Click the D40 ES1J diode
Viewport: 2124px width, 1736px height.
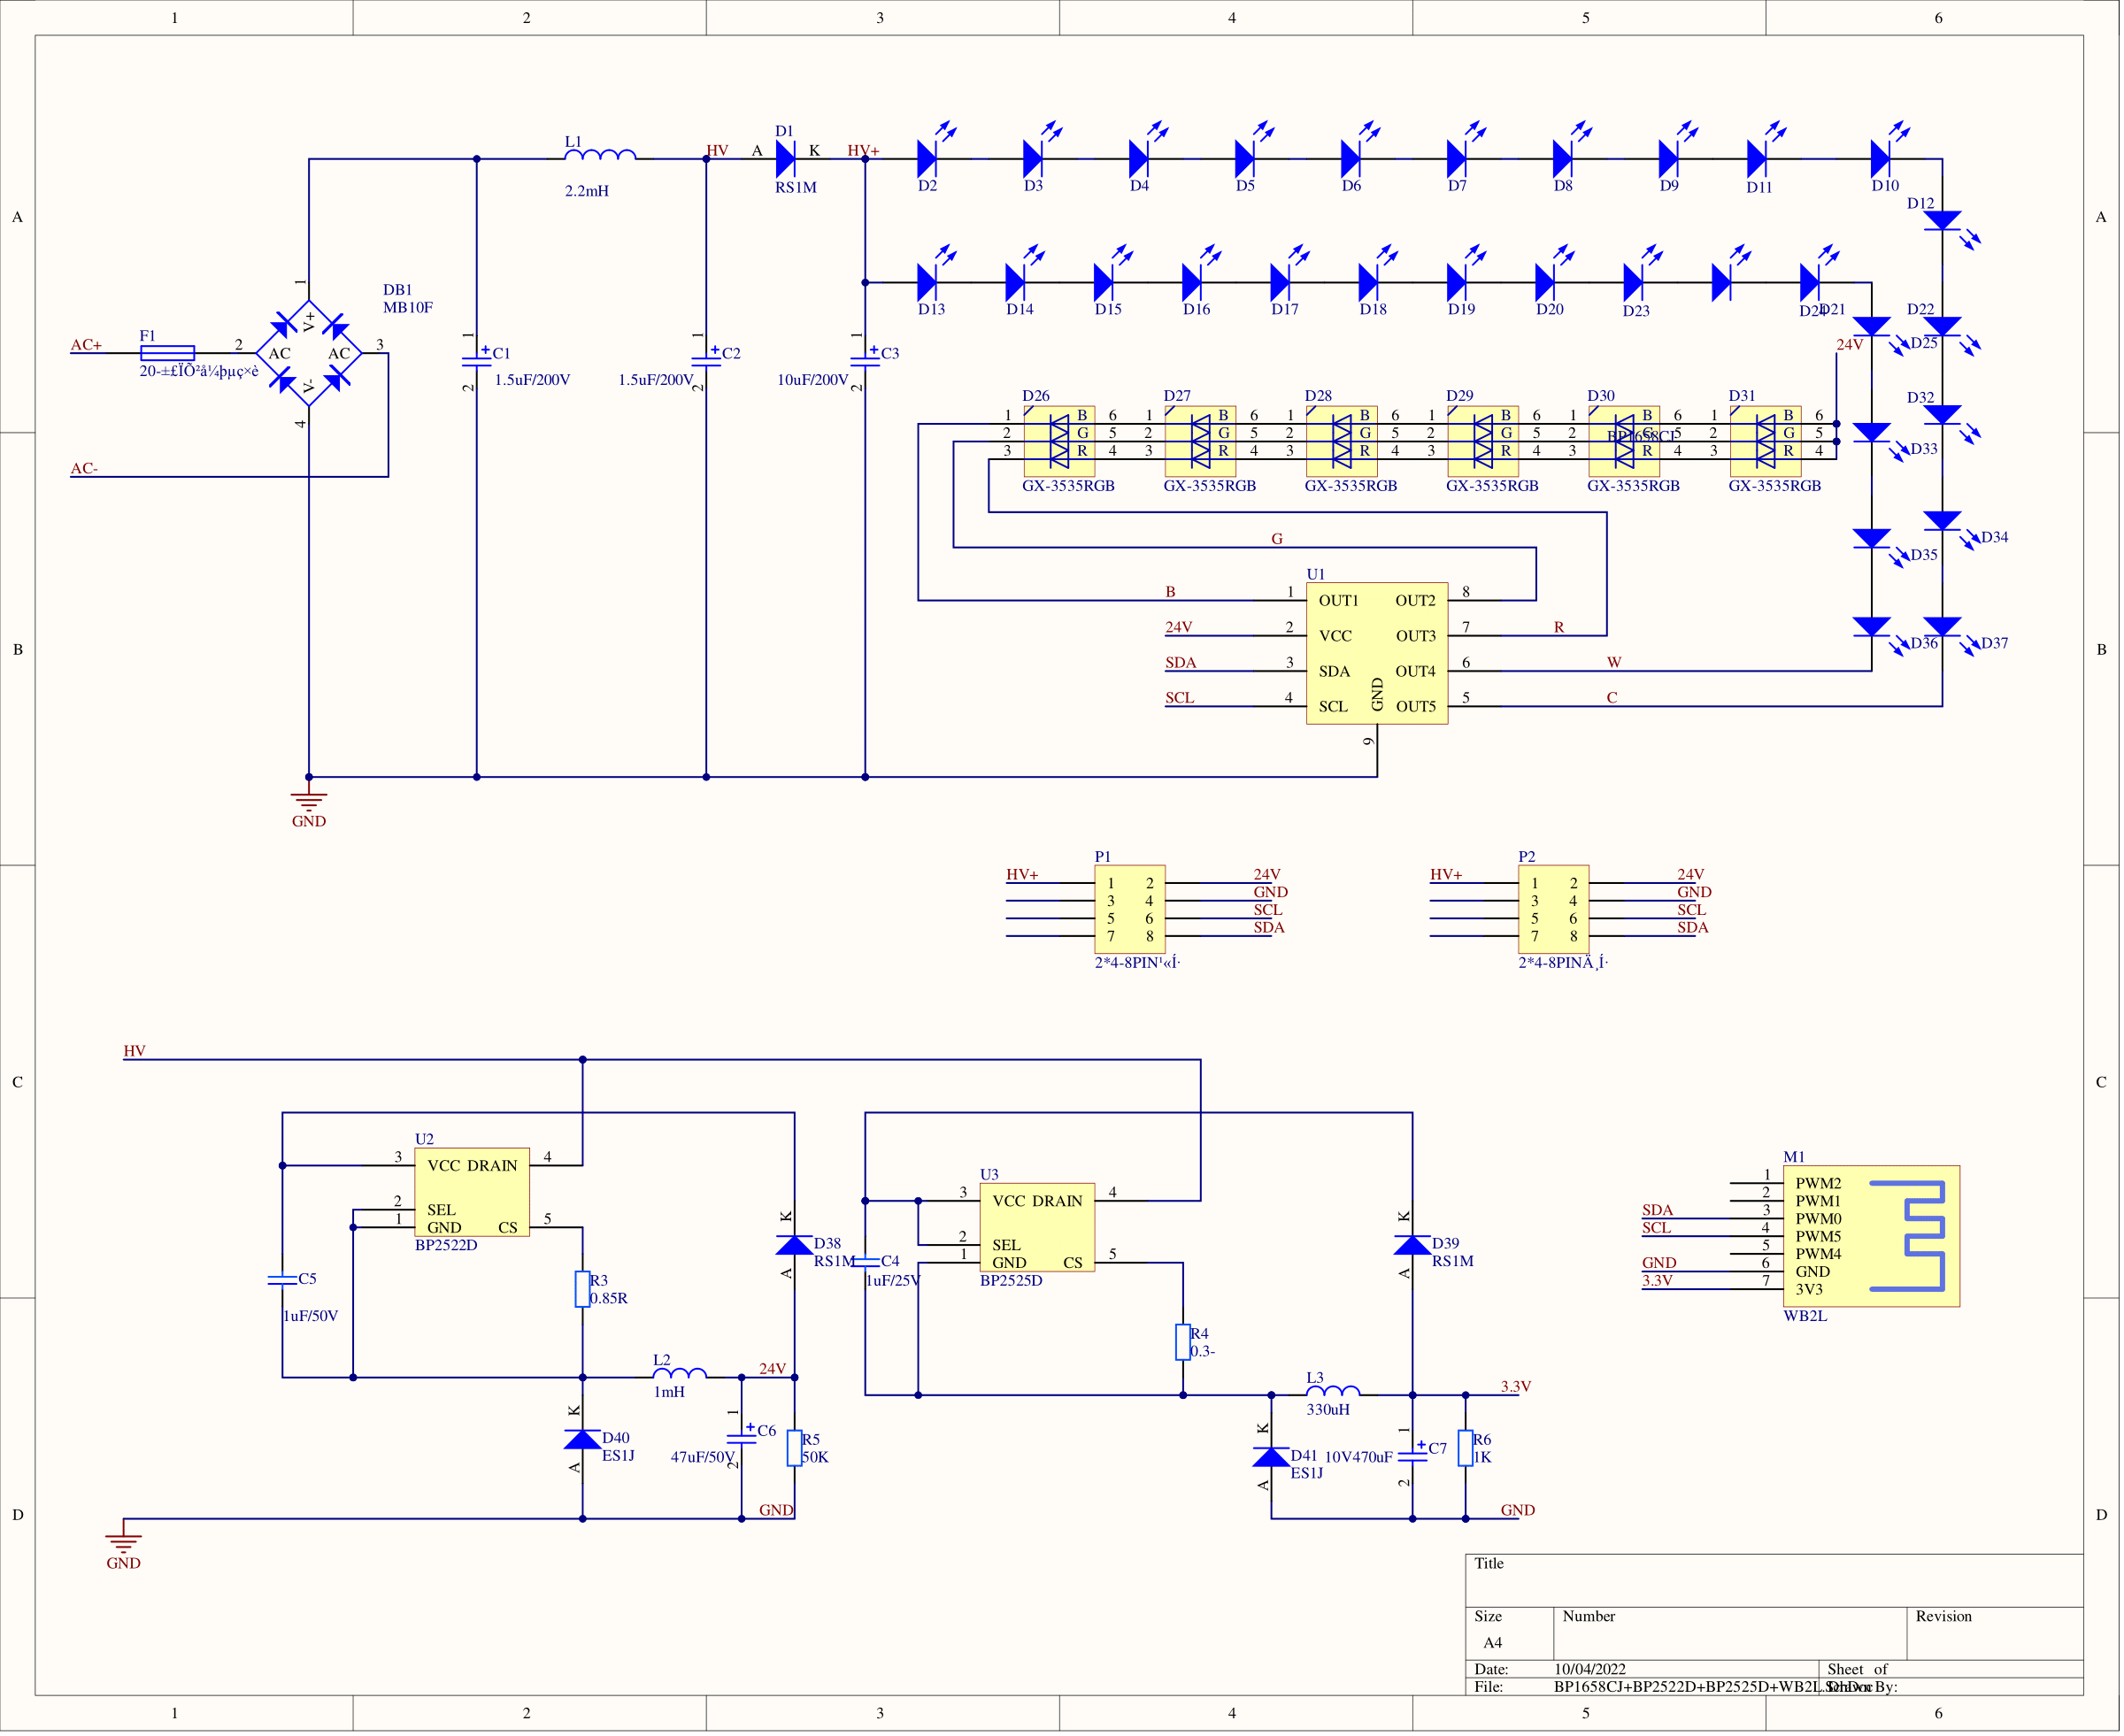pyautogui.click(x=583, y=1440)
